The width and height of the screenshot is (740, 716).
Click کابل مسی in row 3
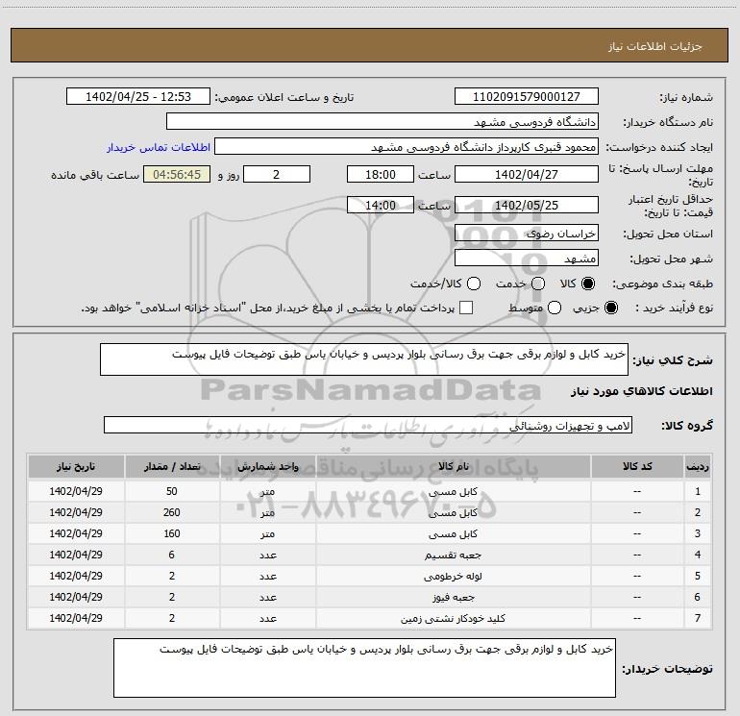(x=453, y=533)
